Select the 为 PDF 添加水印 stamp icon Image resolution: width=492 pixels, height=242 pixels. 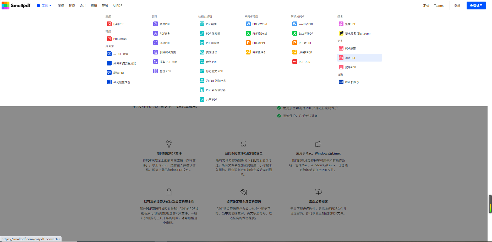coord(202,80)
